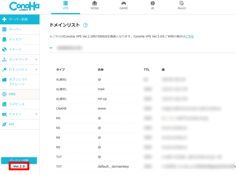
Task: Click the server icon in sidebar
Action: click(4, 29)
